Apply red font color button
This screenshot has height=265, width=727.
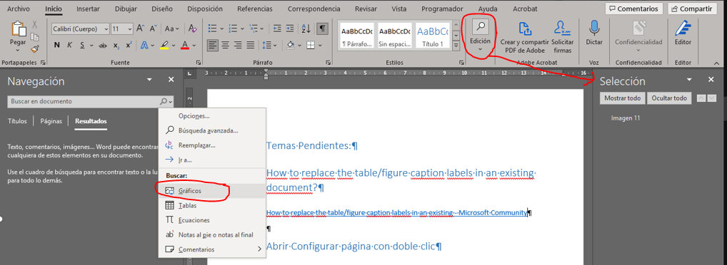pos(185,45)
